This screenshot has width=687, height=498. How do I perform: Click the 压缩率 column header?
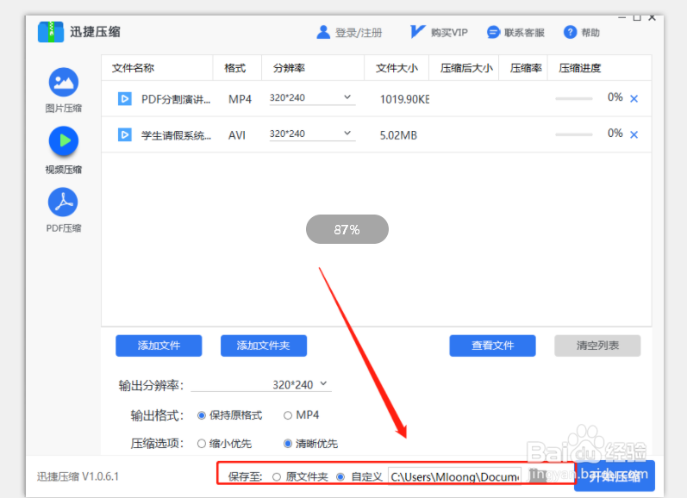(526, 68)
